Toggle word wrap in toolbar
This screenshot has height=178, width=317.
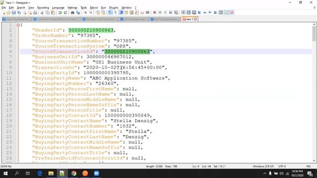click(110, 12)
